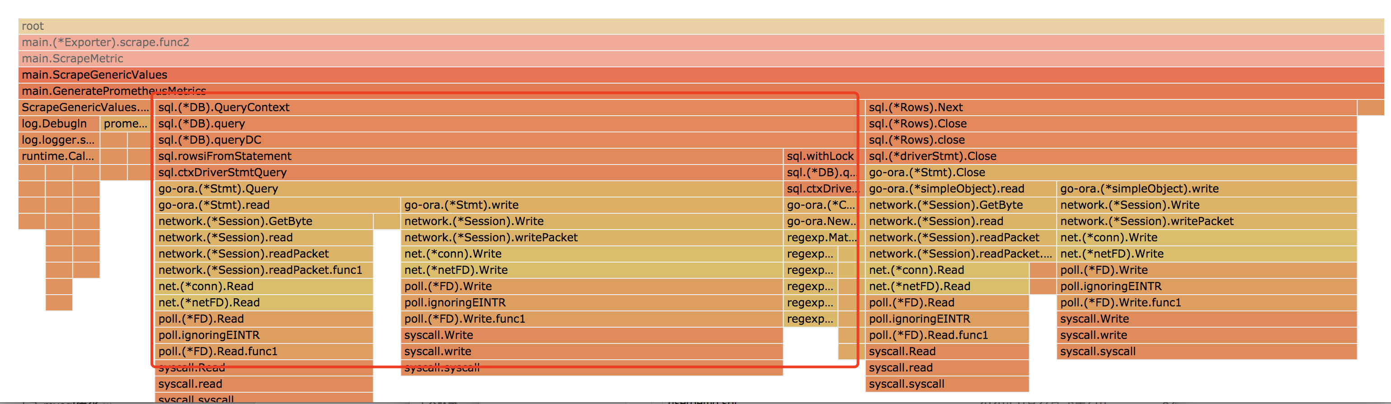Zoom into sql.(*DB).QueryContext frame
Screen dimensions: 1391x404
509,107
